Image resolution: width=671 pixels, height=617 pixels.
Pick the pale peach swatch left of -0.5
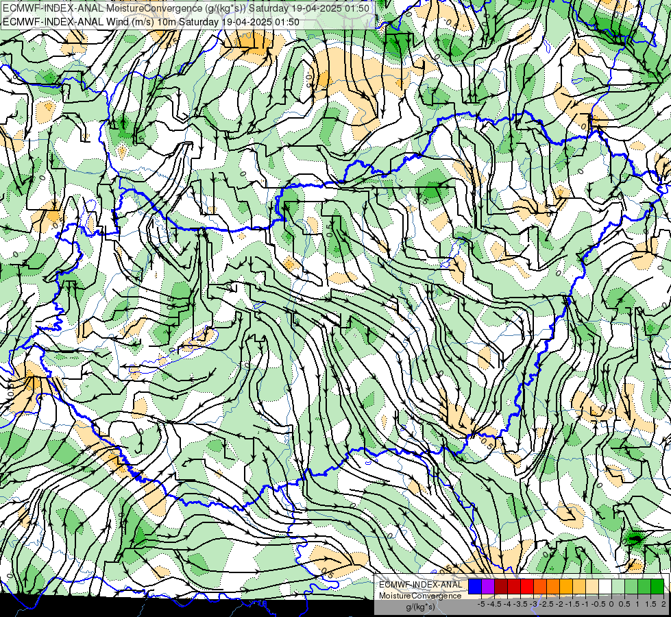(592, 587)
